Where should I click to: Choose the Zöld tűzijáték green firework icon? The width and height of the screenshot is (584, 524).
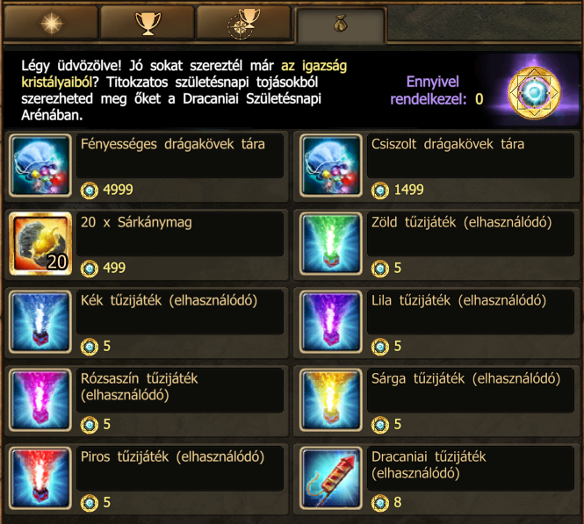pyautogui.click(x=331, y=243)
